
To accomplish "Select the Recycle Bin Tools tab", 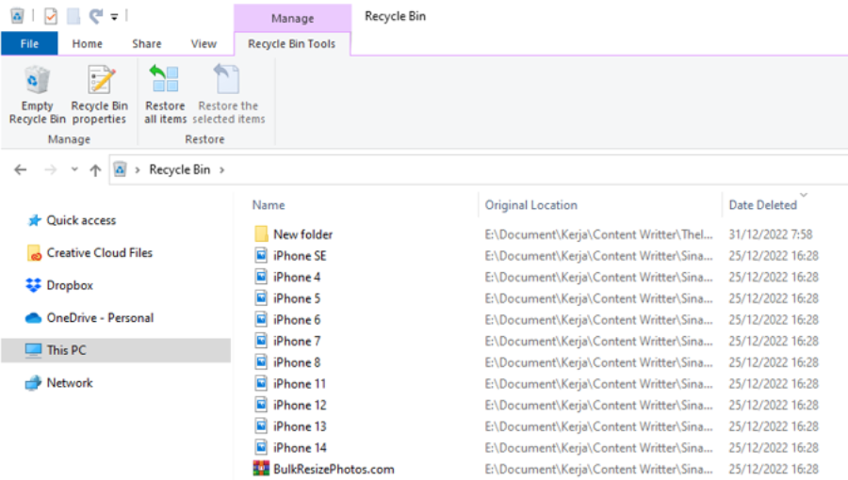I will tap(291, 43).
